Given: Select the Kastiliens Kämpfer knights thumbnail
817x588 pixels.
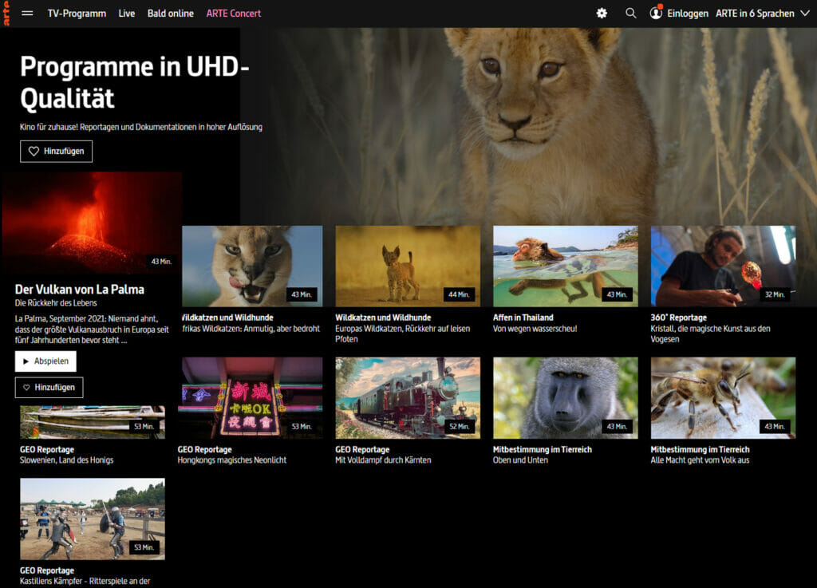Looking at the screenshot, I should pyautogui.click(x=92, y=519).
